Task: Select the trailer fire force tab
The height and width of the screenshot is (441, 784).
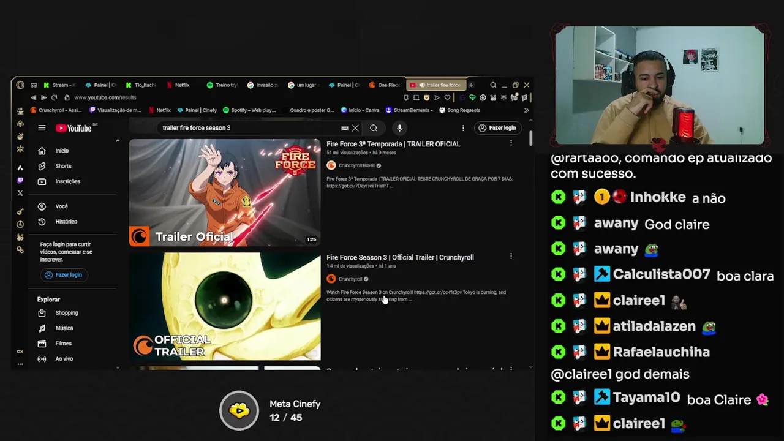Action: (436, 85)
